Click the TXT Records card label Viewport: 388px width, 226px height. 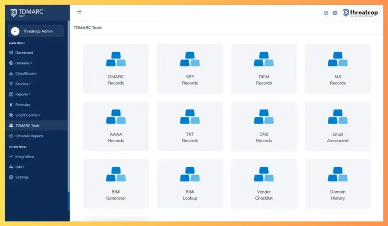[x=190, y=137]
